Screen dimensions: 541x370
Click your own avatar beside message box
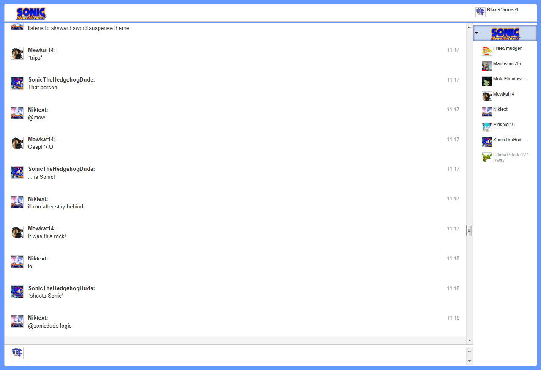17,353
